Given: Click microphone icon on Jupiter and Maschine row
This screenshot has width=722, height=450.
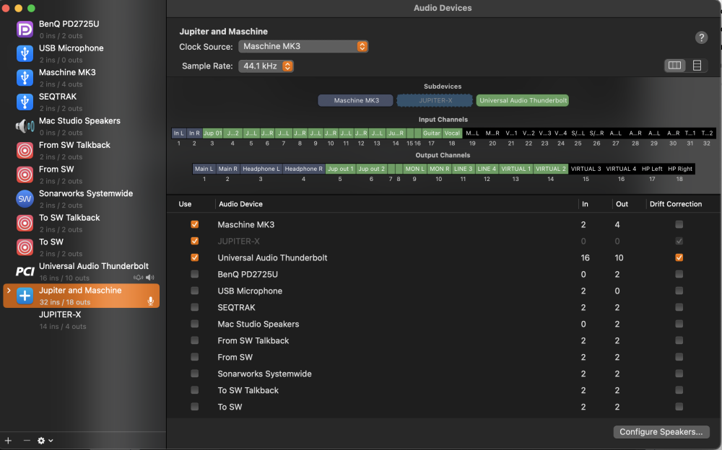Looking at the screenshot, I should tap(151, 301).
